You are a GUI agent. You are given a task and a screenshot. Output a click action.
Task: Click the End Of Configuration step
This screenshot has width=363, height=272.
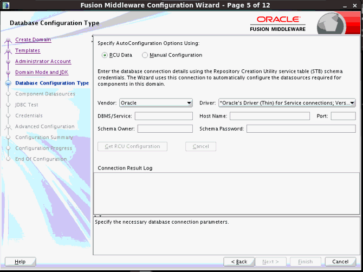[41, 159]
